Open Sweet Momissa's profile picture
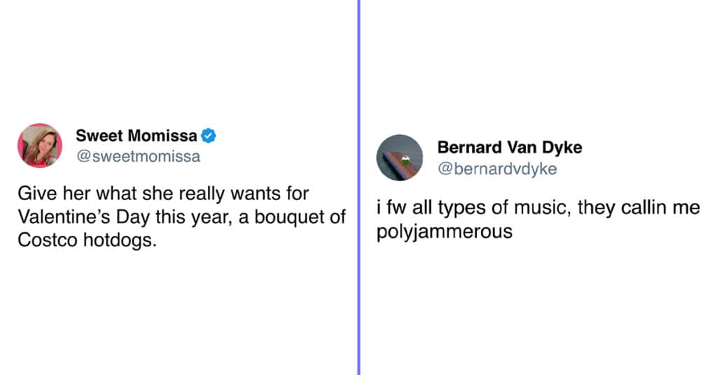717x375 pixels. (40, 146)
